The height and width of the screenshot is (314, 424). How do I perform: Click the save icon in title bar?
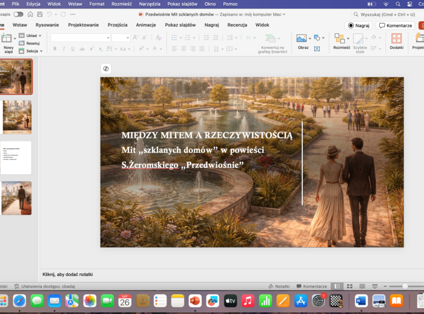tap(39, 14)
